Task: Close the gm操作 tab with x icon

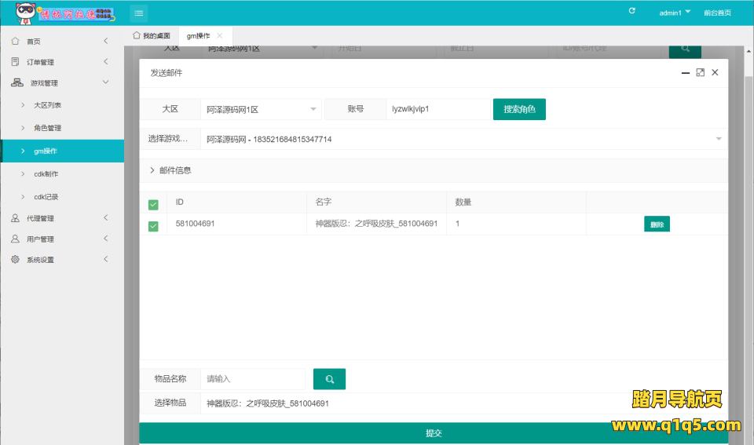Action: click(220, 36)
